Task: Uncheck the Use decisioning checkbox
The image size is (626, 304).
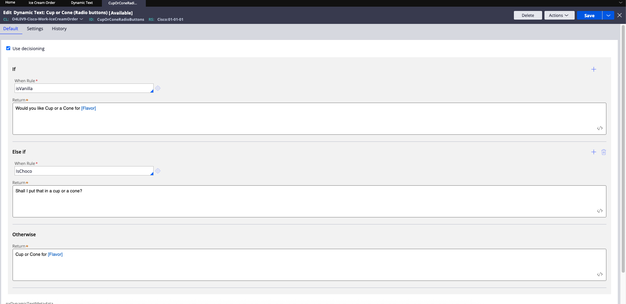Action: 8,48
